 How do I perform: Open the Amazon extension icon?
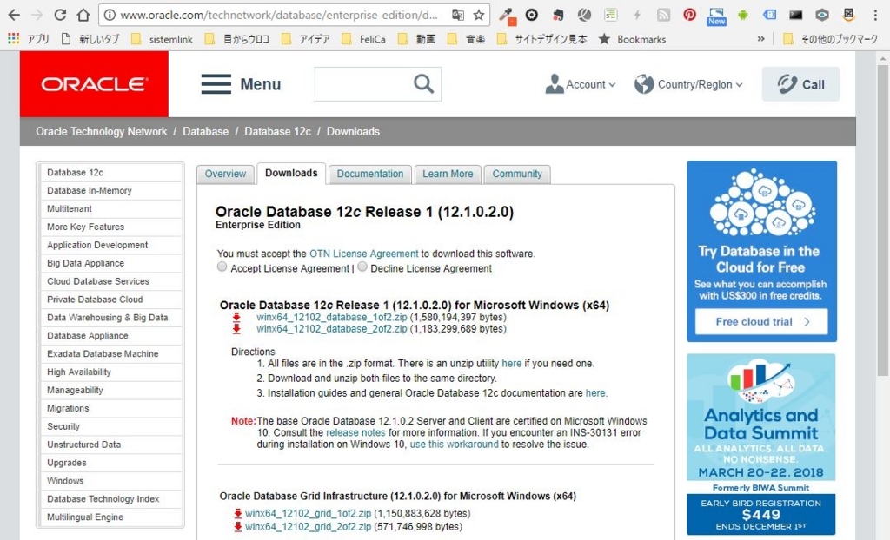(x=848, y=16)
